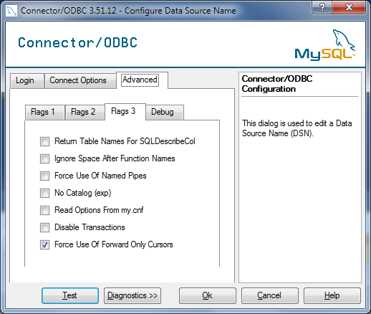
Task: Click the Test button
Action: pos(70,295)
